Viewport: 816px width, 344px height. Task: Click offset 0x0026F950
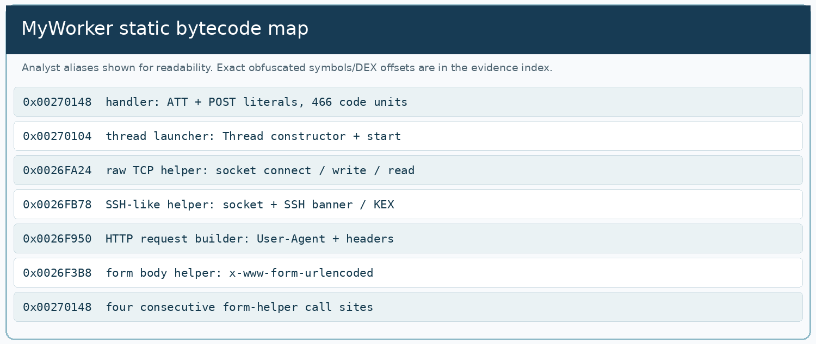pyautogui.click(x=57, y=239)
